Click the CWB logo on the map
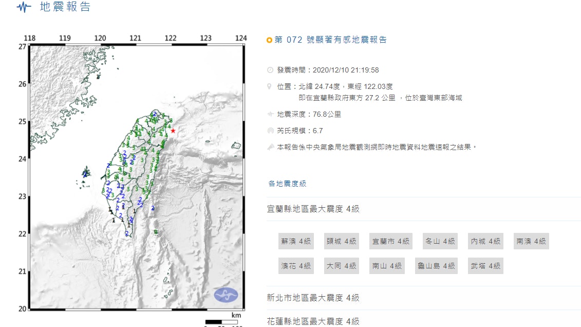The height and width of the screenshot is (327, 581). tap(225, 295)
